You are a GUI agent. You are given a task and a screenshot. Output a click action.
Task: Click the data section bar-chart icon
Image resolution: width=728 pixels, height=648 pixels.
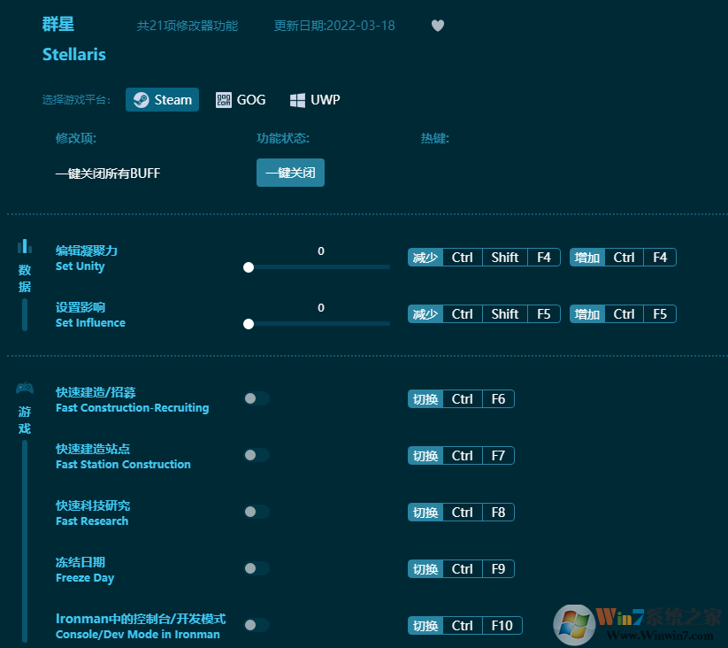[25, 246]
